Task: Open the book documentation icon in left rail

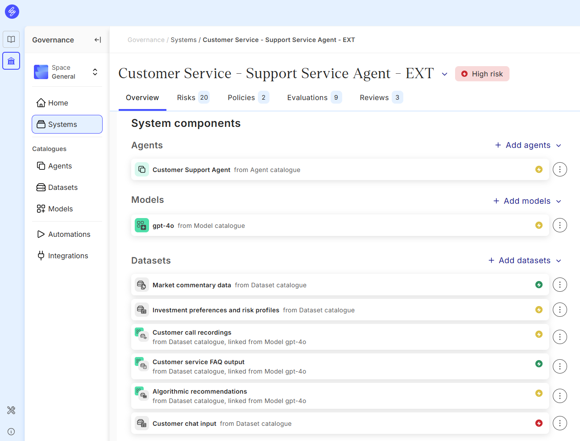Action: (11, 39)
